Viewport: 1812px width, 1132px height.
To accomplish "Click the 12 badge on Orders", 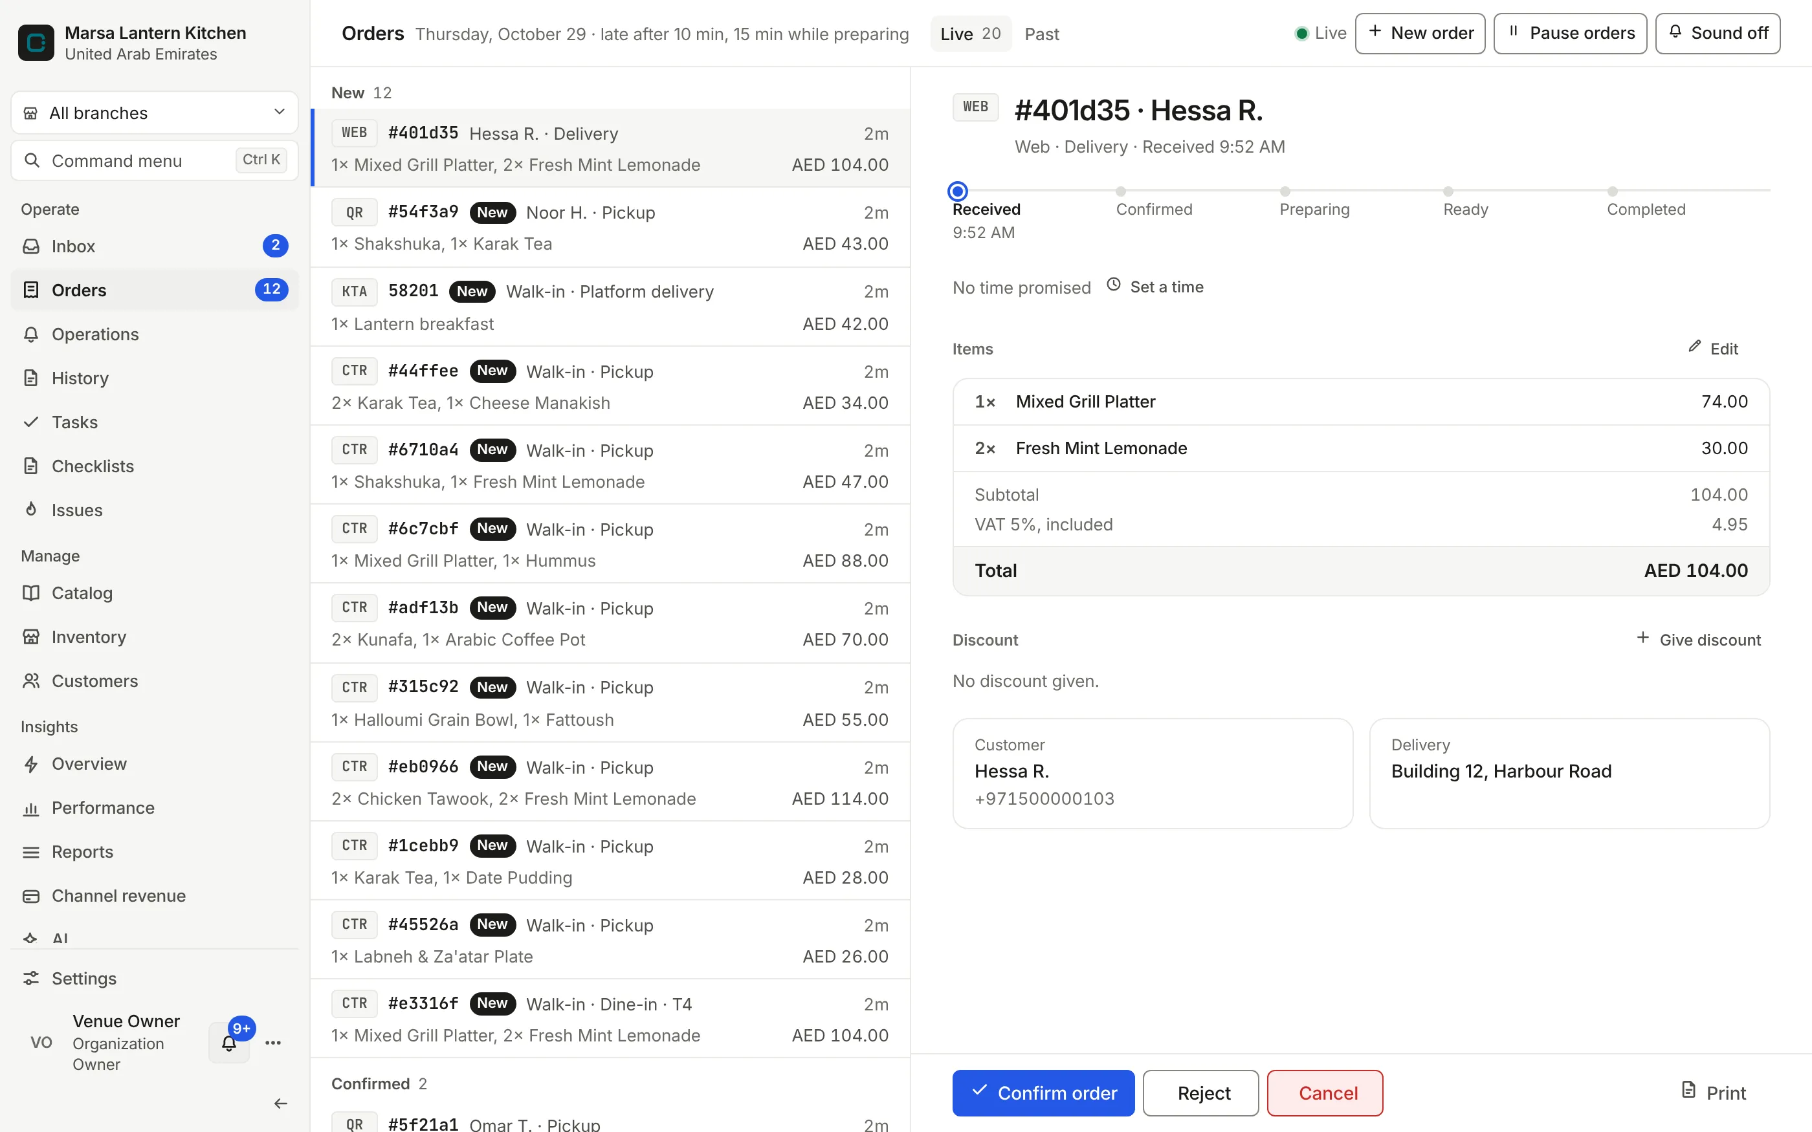I will 271,290.
